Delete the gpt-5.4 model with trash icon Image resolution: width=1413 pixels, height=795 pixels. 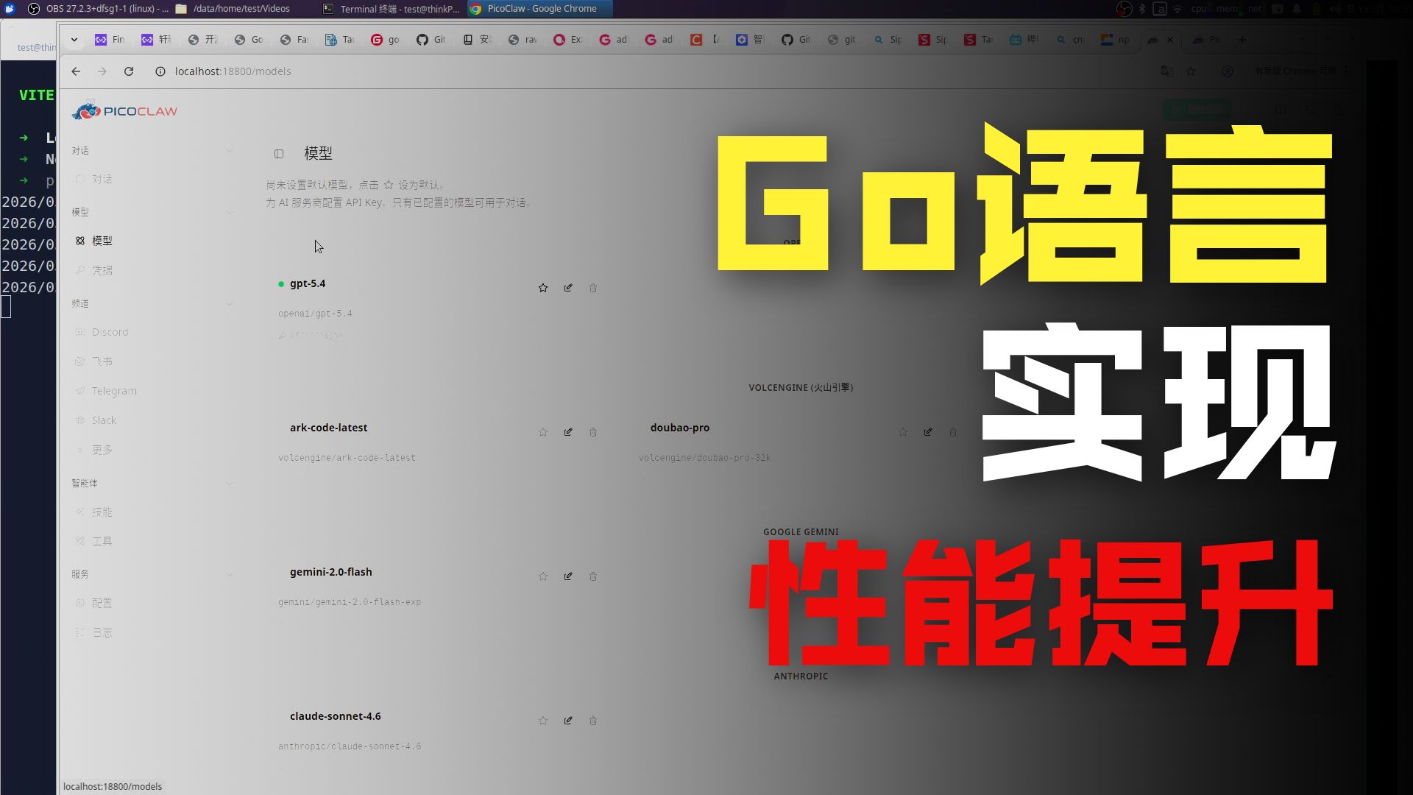click(593, 288)
